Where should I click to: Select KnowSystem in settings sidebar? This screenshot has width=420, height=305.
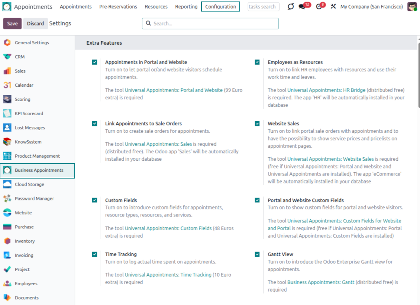tap(28, 142)
